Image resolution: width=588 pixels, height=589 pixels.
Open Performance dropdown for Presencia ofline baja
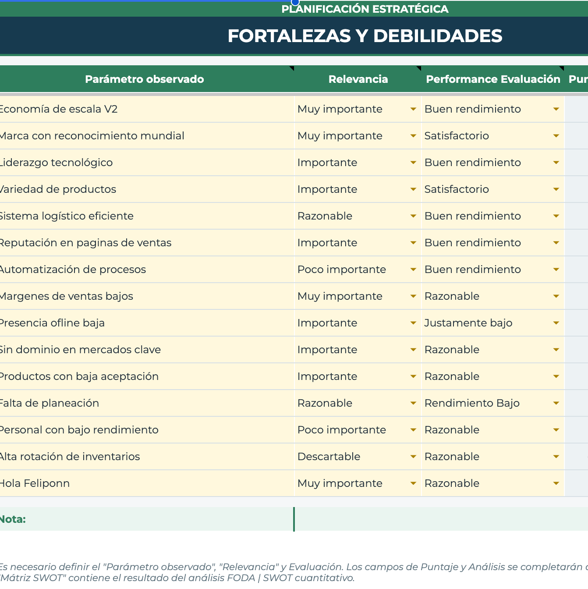coord(556,323)
